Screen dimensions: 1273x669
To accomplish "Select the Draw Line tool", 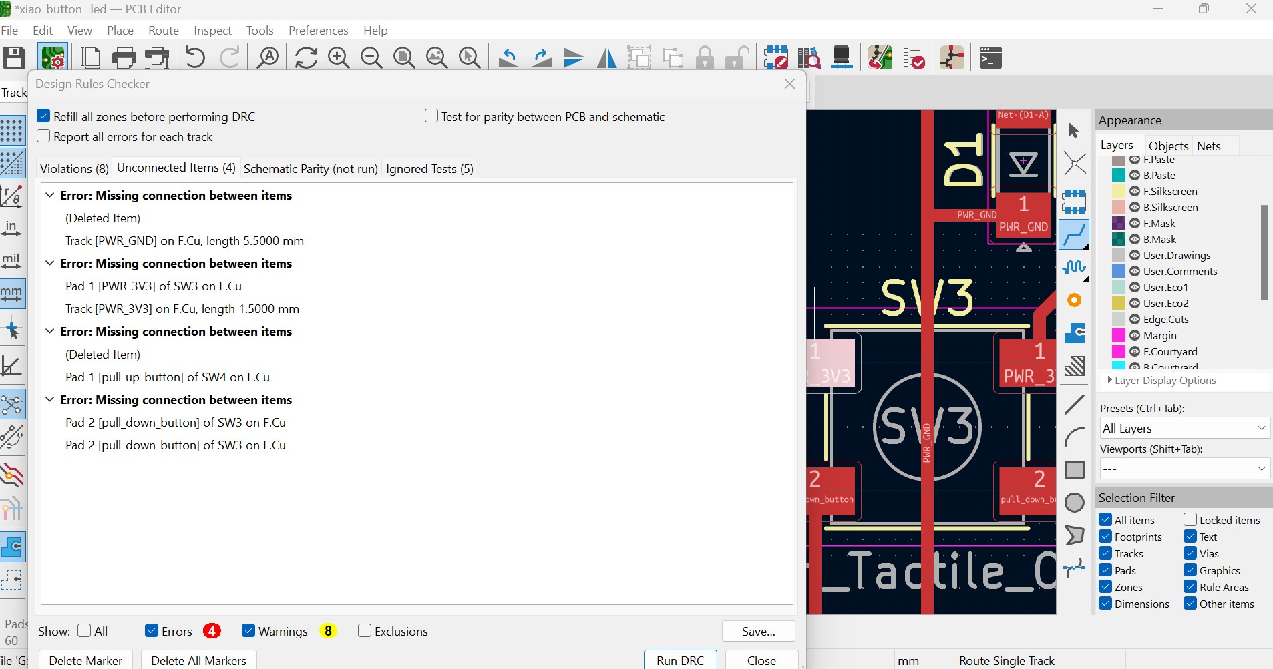I will click(x=1074, y=404).
